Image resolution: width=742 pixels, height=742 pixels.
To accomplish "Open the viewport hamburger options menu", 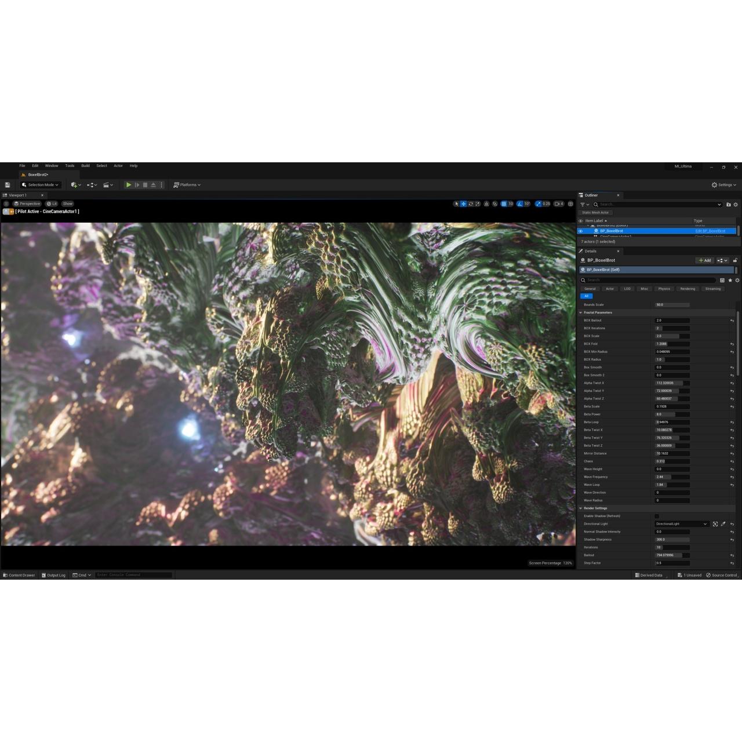I will pyautogui.click(x=6, y=203).
